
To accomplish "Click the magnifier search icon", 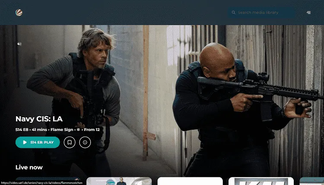I will coord(233,13).
